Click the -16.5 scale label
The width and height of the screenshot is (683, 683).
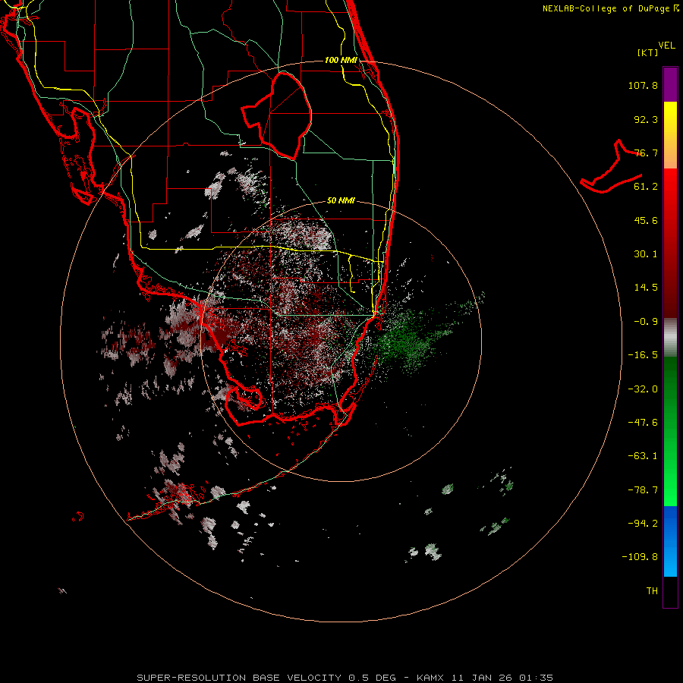(643, 355)
